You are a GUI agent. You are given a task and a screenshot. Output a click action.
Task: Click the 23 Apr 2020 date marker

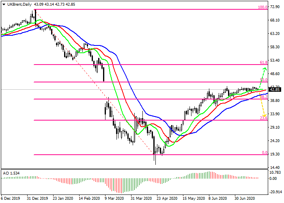pos(168,199)
